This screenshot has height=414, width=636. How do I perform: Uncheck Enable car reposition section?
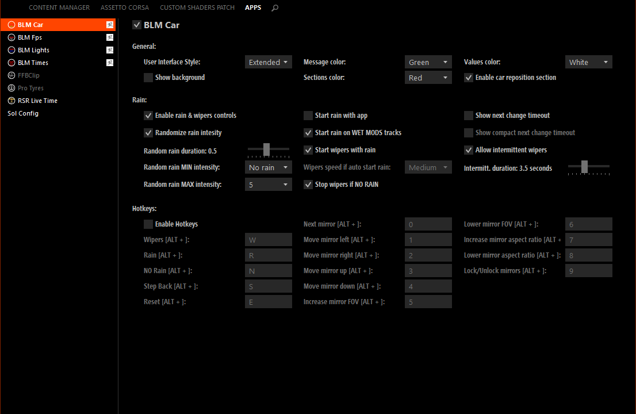click(x=469, y=78)
